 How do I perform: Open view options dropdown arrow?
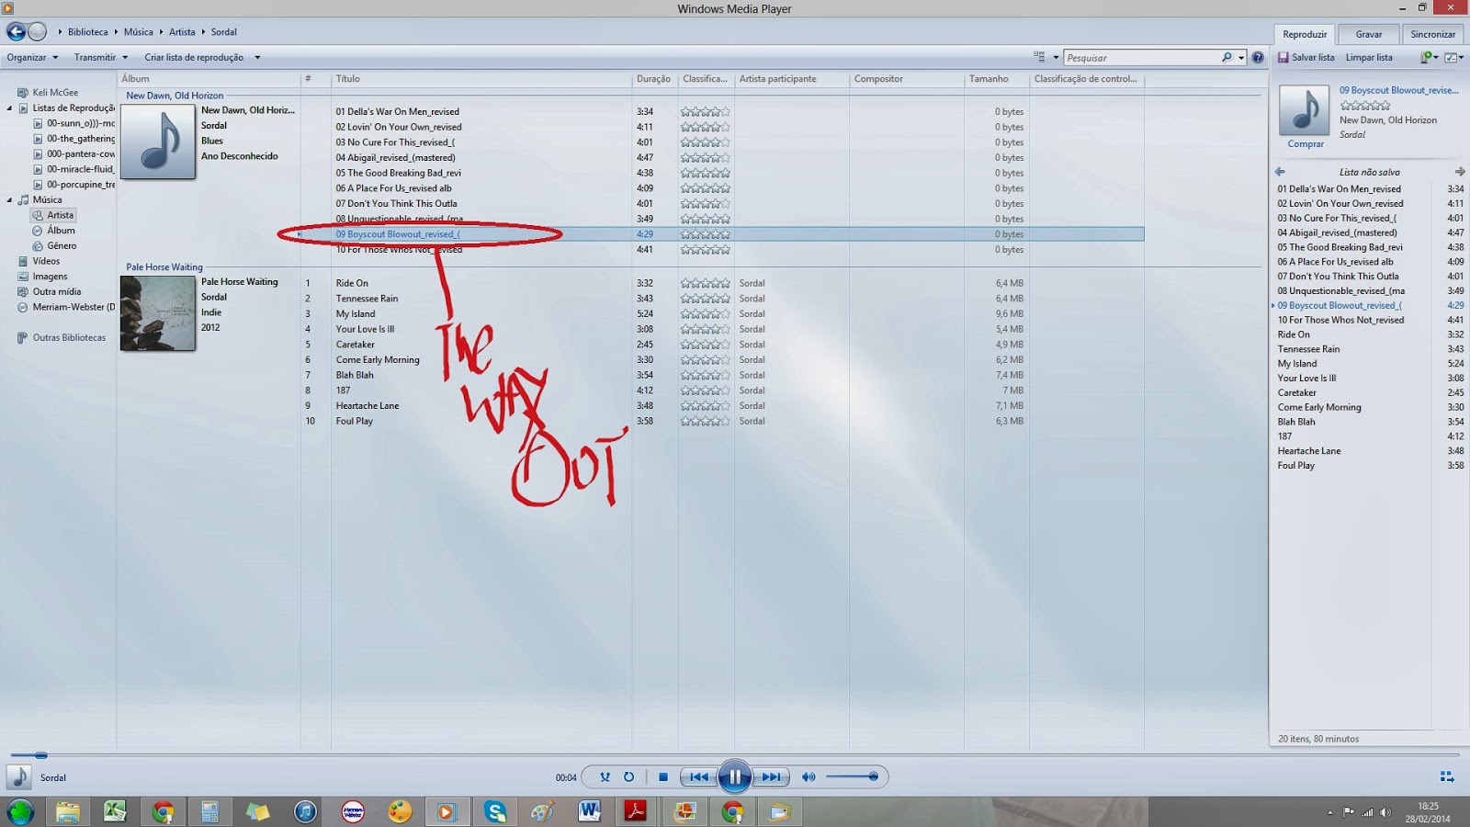coord(1056,58)
